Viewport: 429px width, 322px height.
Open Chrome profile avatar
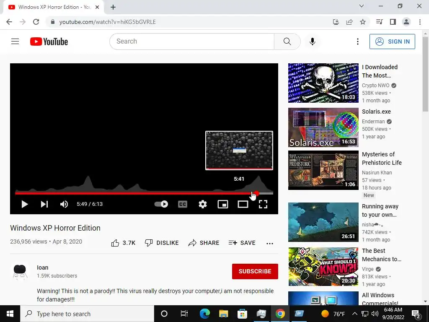pos(406,22)
